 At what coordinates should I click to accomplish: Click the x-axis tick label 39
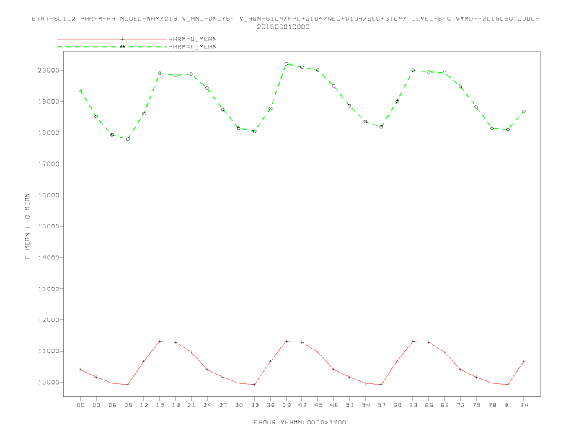click(286, 405)
